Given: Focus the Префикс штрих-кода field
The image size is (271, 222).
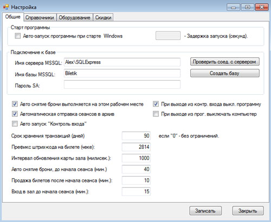Looking at the screenshot, I should (136, 147).
